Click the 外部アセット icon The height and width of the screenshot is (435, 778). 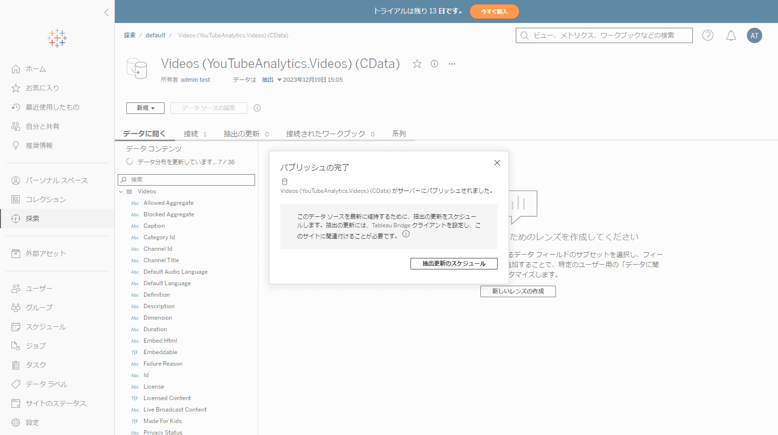click(x=16, y=254)
